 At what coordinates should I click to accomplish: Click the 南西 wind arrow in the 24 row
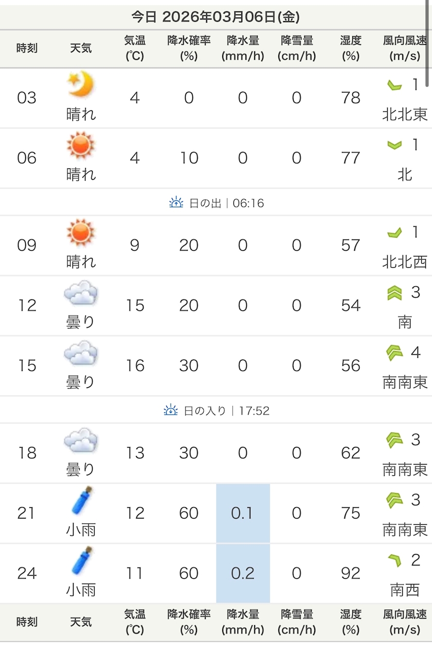click(x=394, y=560)
